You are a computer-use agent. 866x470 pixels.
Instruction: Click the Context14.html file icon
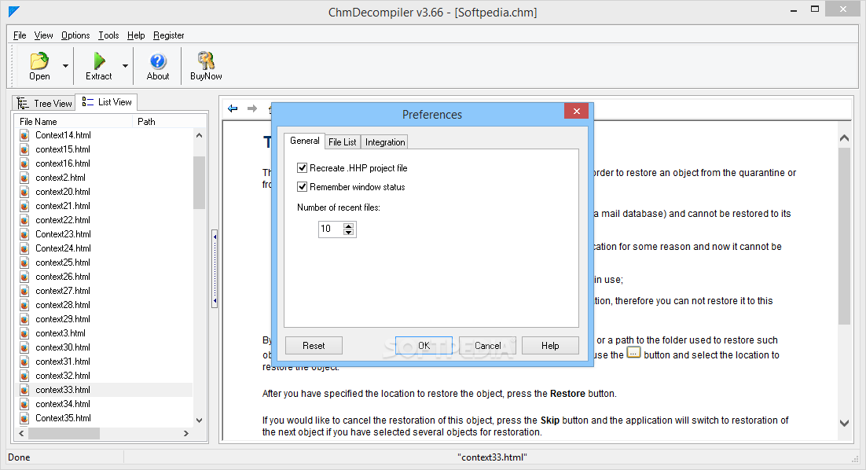coord(24,135)
